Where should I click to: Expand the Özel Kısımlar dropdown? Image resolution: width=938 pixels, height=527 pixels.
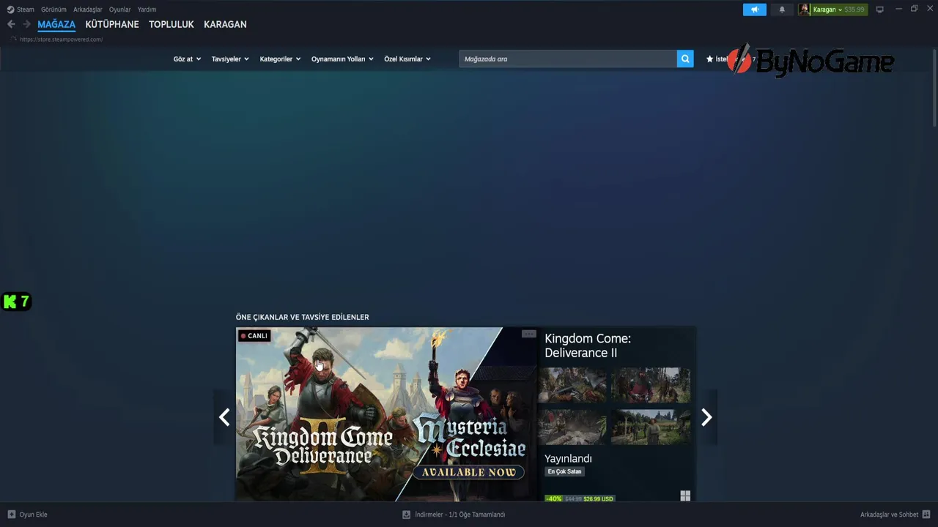pos(407,59)
